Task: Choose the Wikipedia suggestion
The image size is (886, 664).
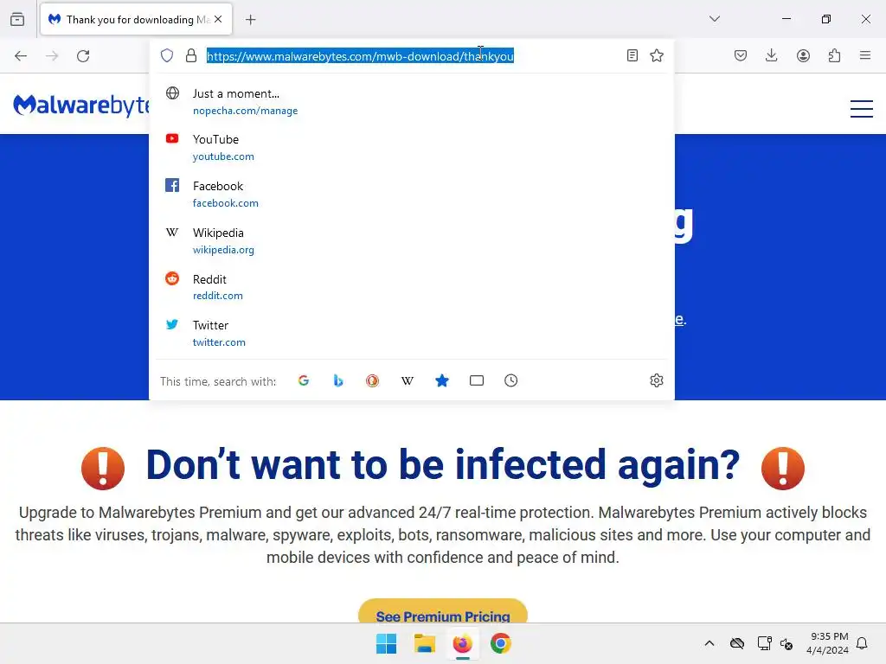Action: (x=412, y=240)
